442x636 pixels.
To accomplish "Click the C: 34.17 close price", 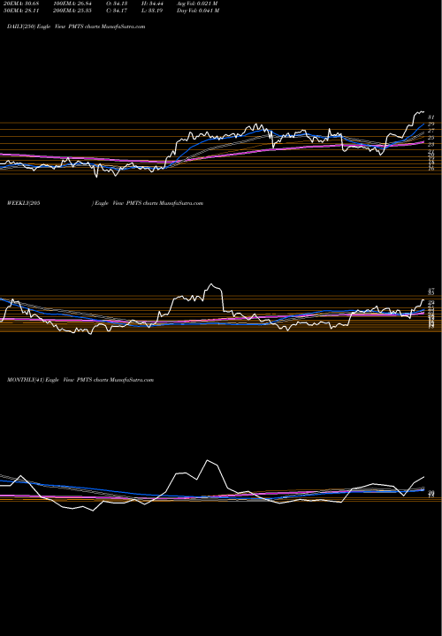I will pyautogui.click(x=118, y=11).
